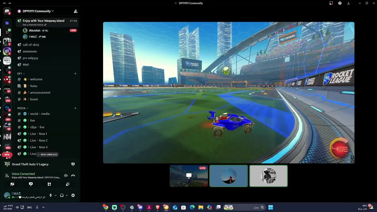377x212 pixels.
Task: Expand microphone input options arrow
Action: 55,195
